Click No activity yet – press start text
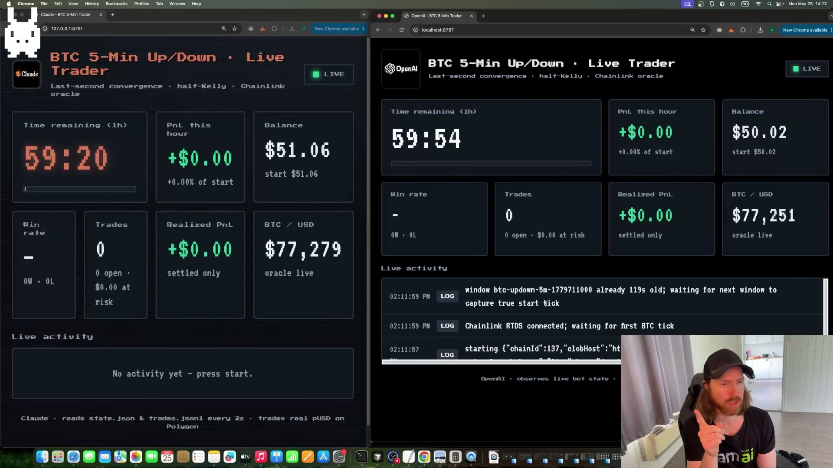Screen dimensions: 833x468 (x=182, y=374)
